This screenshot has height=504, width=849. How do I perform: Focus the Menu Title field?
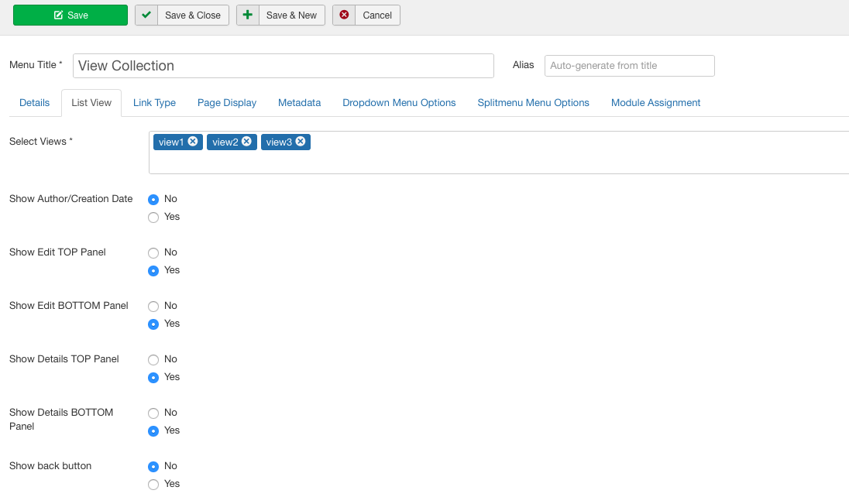coord(284,66)
